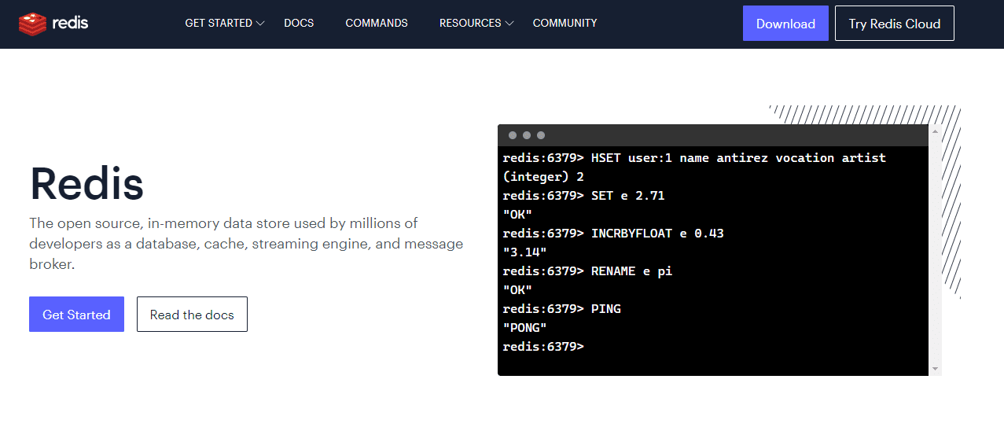Click the SET e 2.71 command line

583,195
